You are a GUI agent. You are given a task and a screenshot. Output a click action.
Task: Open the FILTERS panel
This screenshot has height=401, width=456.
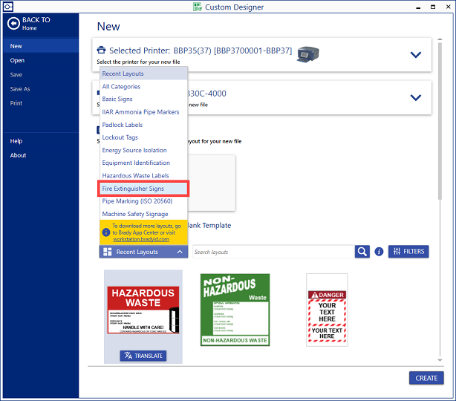408,252
